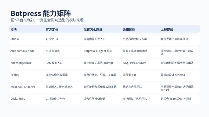The image size is (209, 117).
Task: Select the "更适合 Team 及以上规划" text
Action: pos(176,99)
